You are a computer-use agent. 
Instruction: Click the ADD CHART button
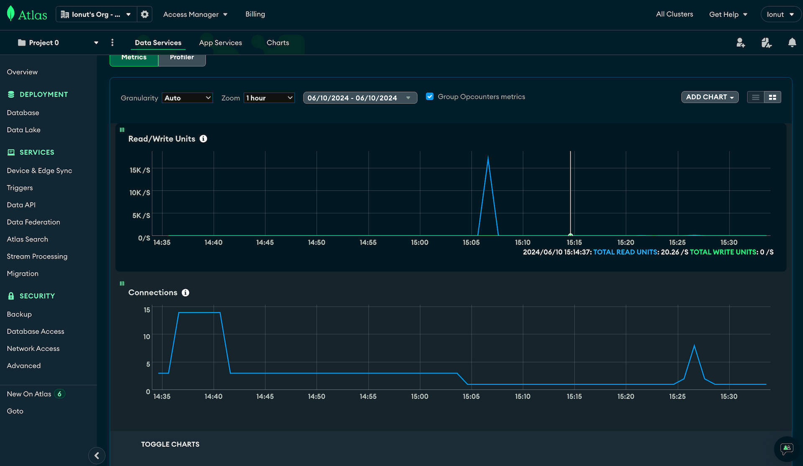(x=709, y=97)
